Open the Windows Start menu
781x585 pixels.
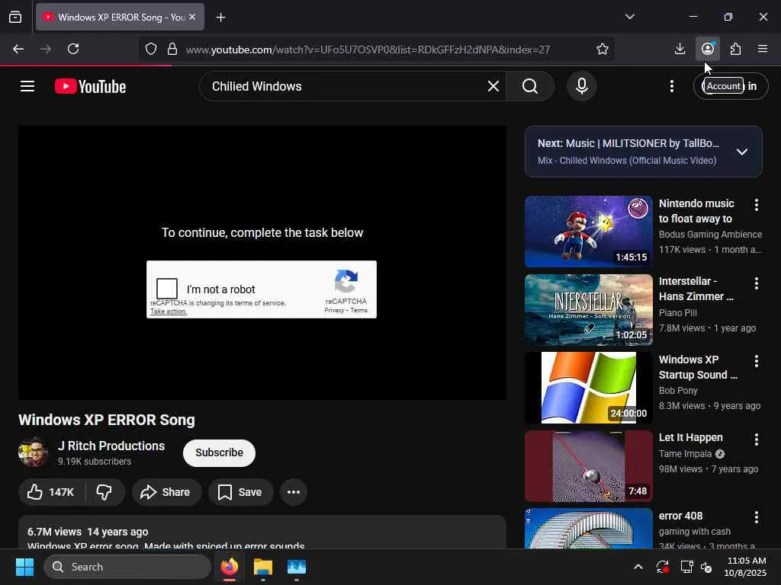[x=24, y=567]
